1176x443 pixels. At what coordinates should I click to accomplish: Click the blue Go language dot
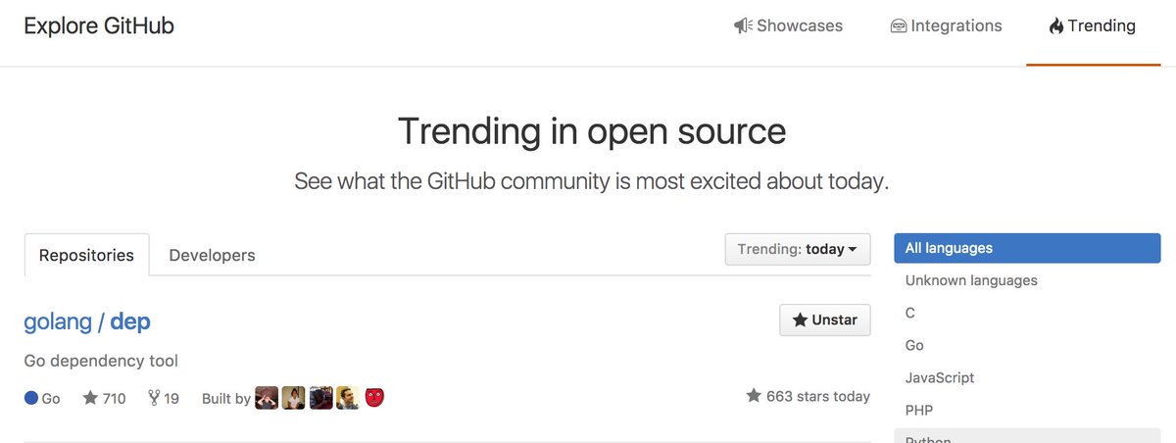coord(31,398)
